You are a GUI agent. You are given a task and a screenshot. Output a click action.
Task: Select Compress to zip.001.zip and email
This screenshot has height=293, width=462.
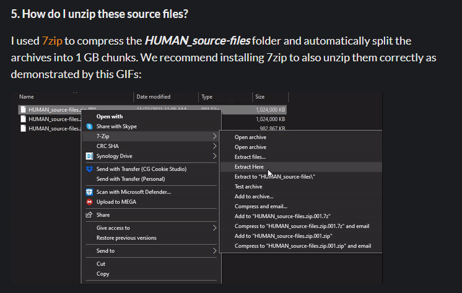click(303, 246)
